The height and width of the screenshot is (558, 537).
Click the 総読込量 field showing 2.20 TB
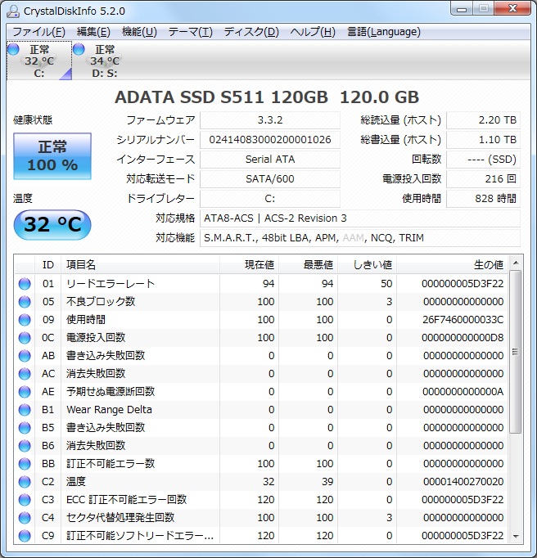483,120
